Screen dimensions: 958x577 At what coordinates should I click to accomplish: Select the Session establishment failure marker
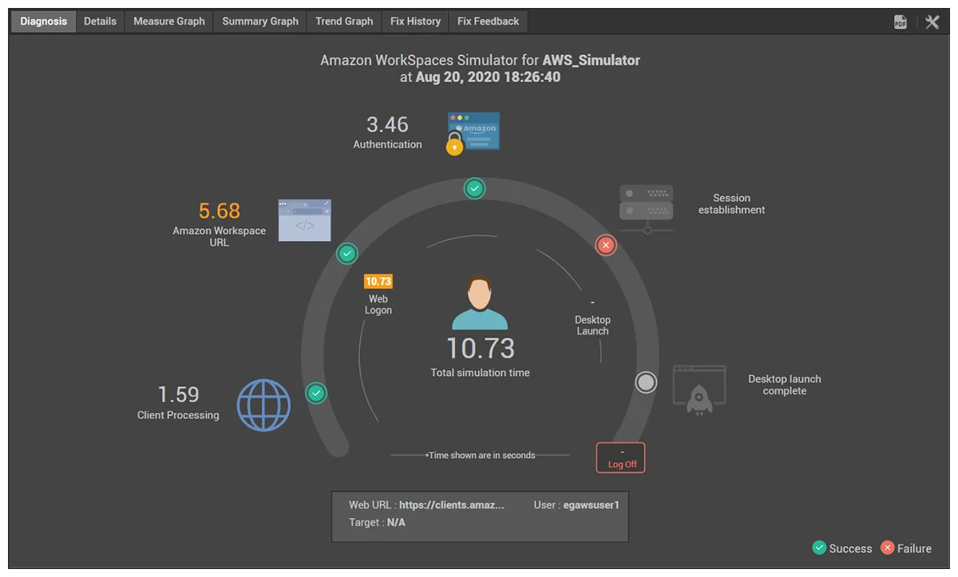pyautogui.click(x=606, y=245)
